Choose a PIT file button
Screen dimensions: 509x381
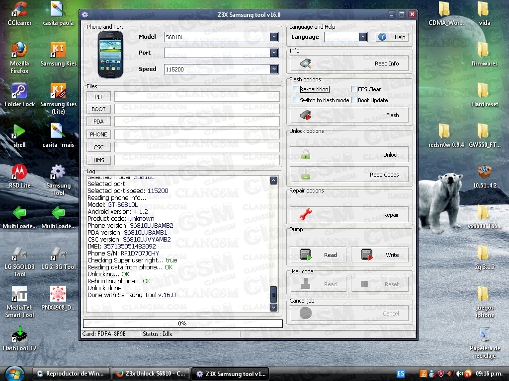click(x=99, y=97)
